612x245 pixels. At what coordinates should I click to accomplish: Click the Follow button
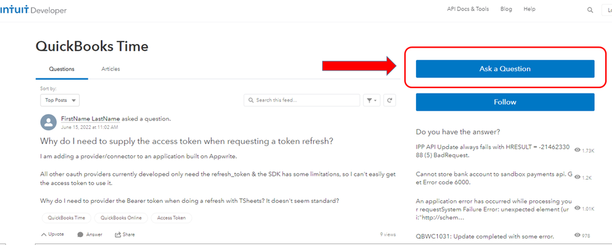tap(505, 102)
